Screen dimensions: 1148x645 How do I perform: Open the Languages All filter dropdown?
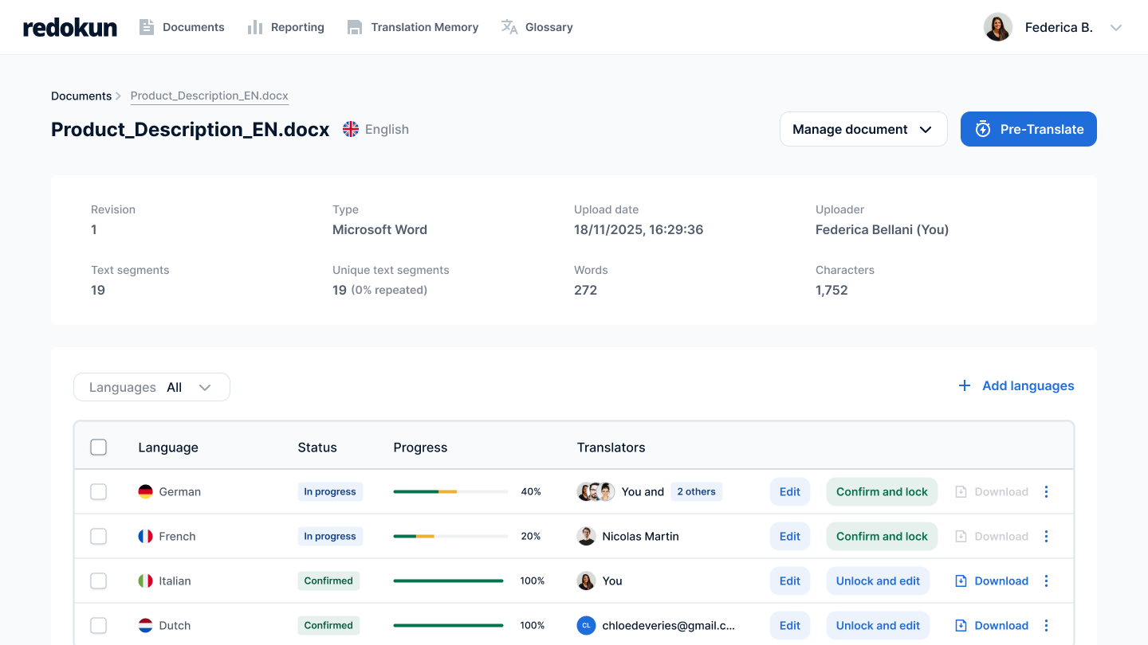(x=151, y=386)
